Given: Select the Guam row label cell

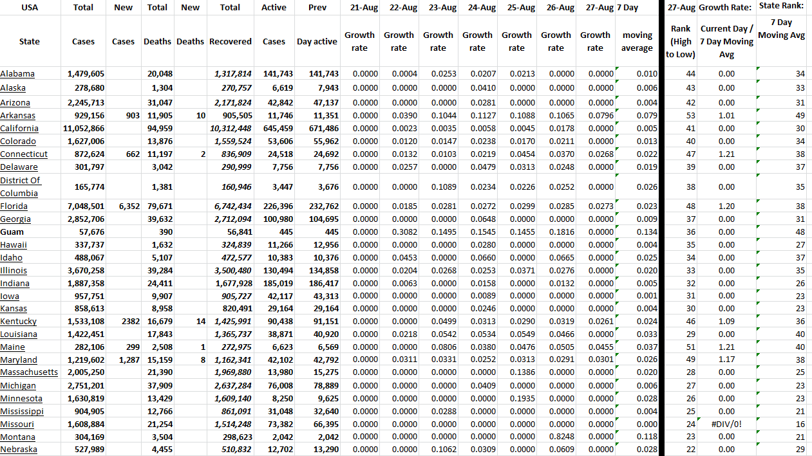Looking at the screenshot, I should pos(11,232).
